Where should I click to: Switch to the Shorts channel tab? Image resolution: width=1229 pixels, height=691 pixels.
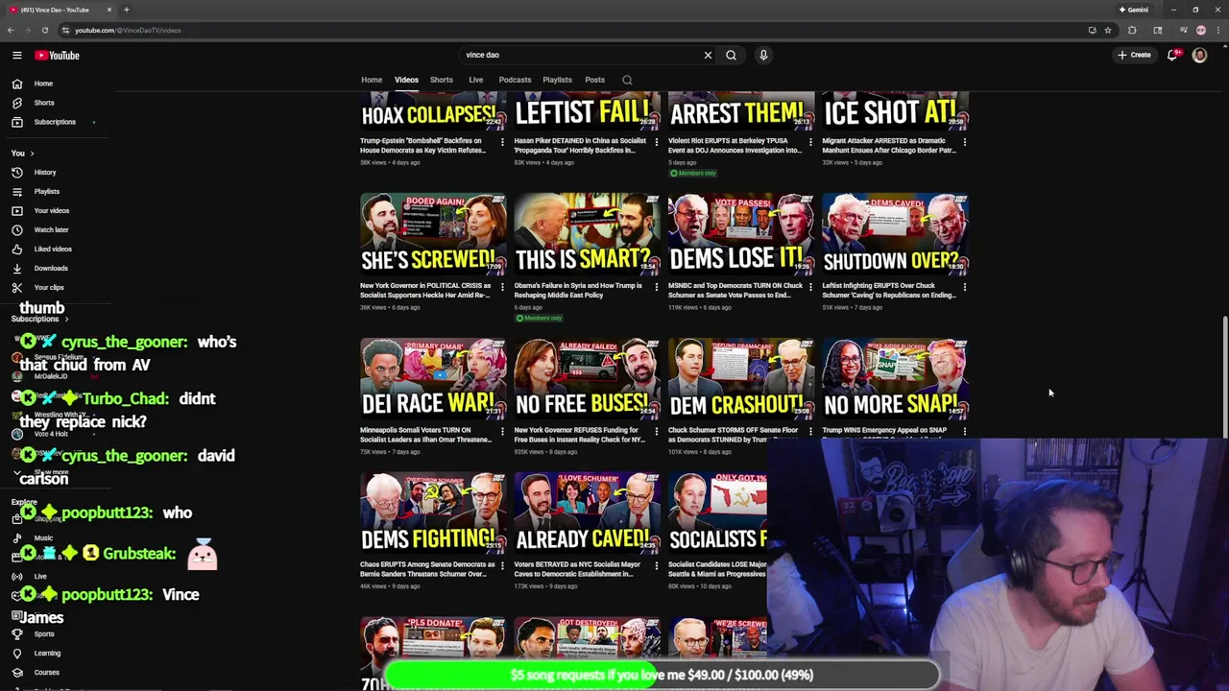click(x=442, y=80)
